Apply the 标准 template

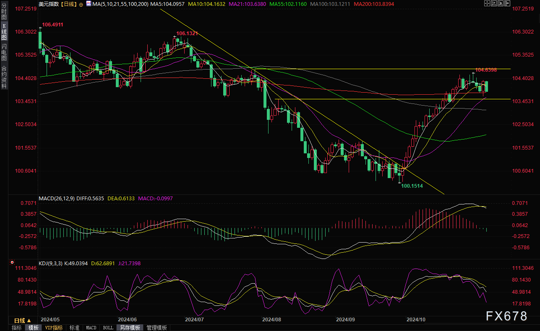pyautogui.click(x=74, y=328)
